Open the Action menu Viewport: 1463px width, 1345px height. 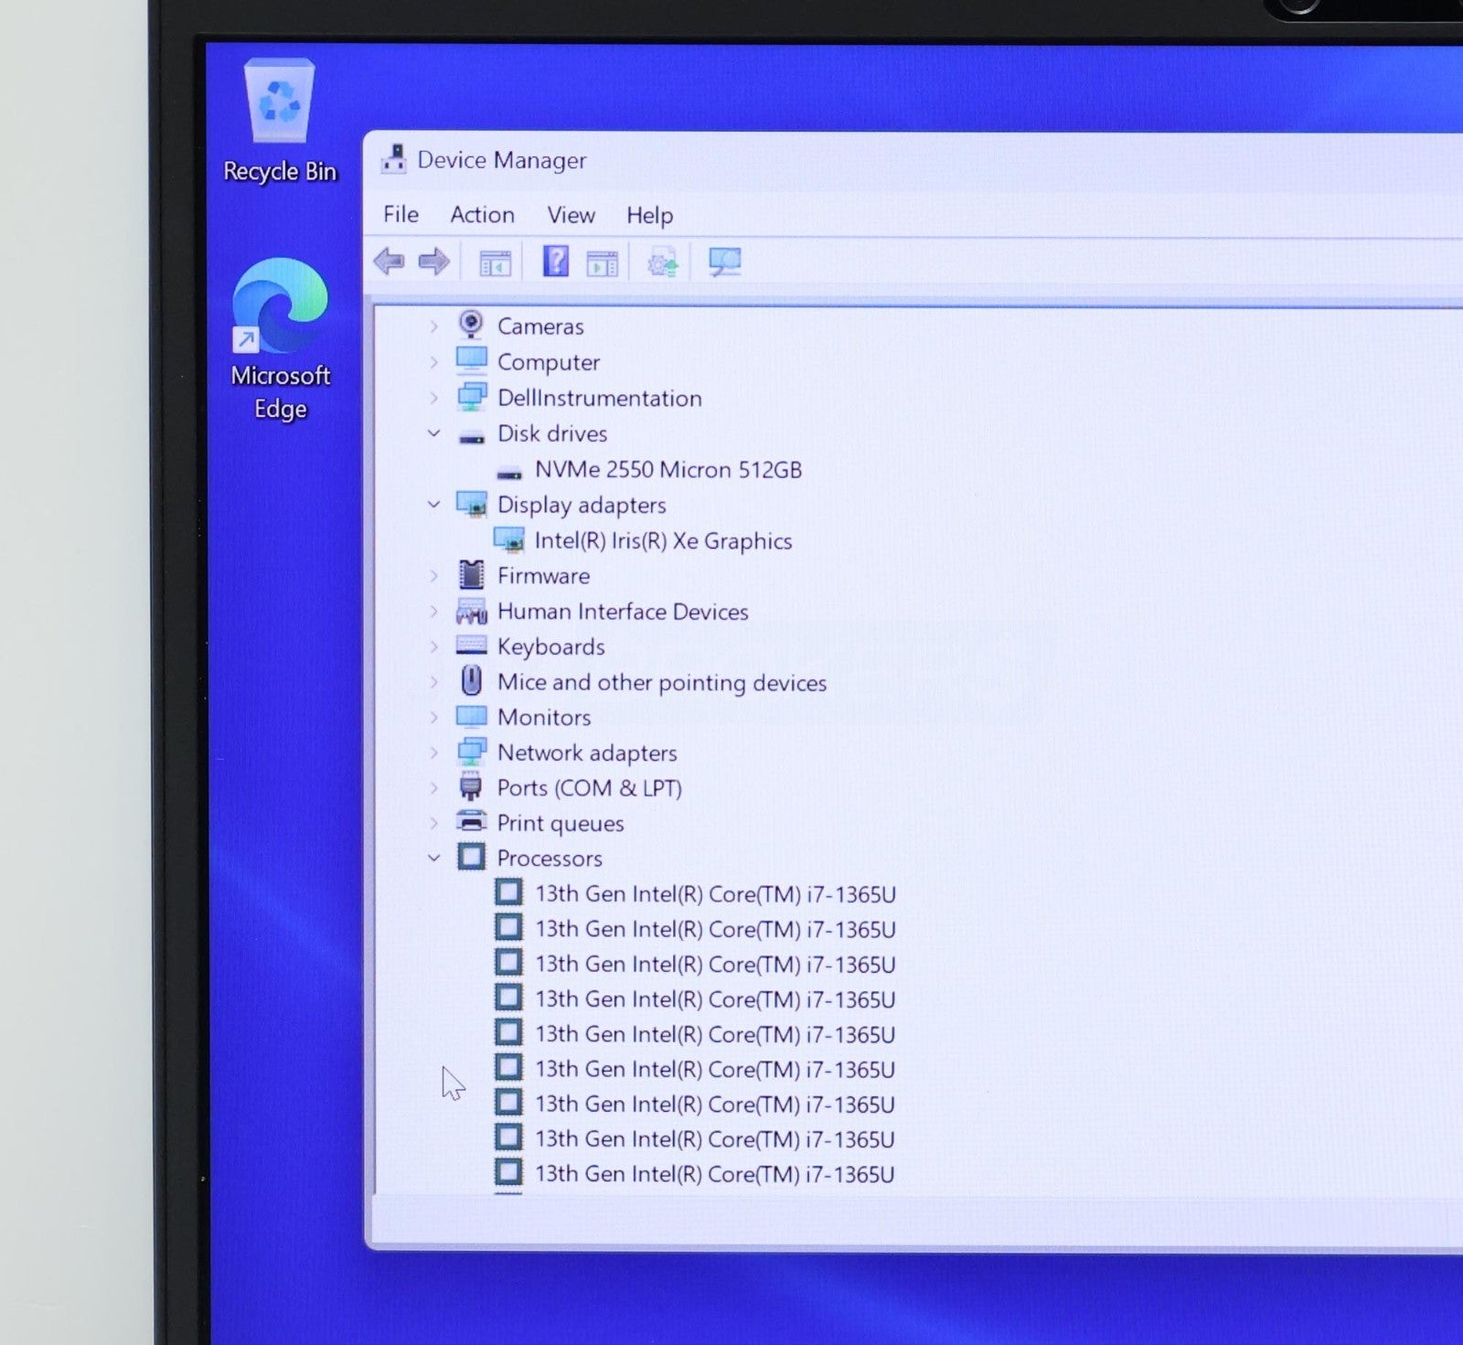tap(482, 215)
